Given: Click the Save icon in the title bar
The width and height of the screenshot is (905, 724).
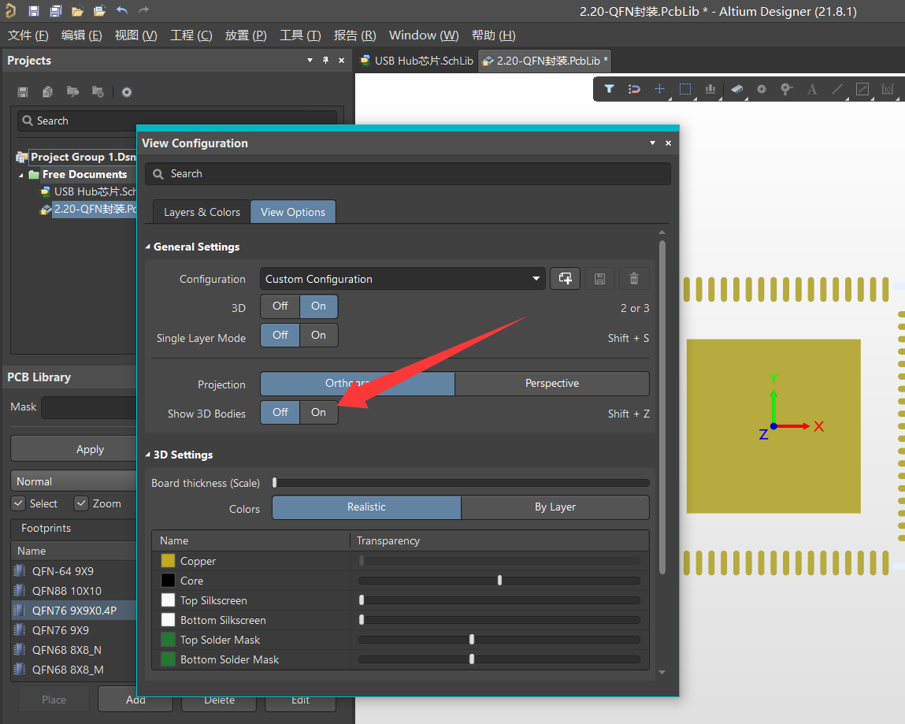Looking at the screenshot, I should [x=34, y=11].
